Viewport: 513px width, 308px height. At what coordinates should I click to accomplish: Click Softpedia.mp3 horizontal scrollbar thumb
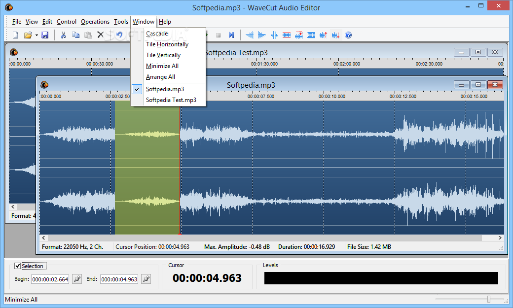(x=265, y=238)
